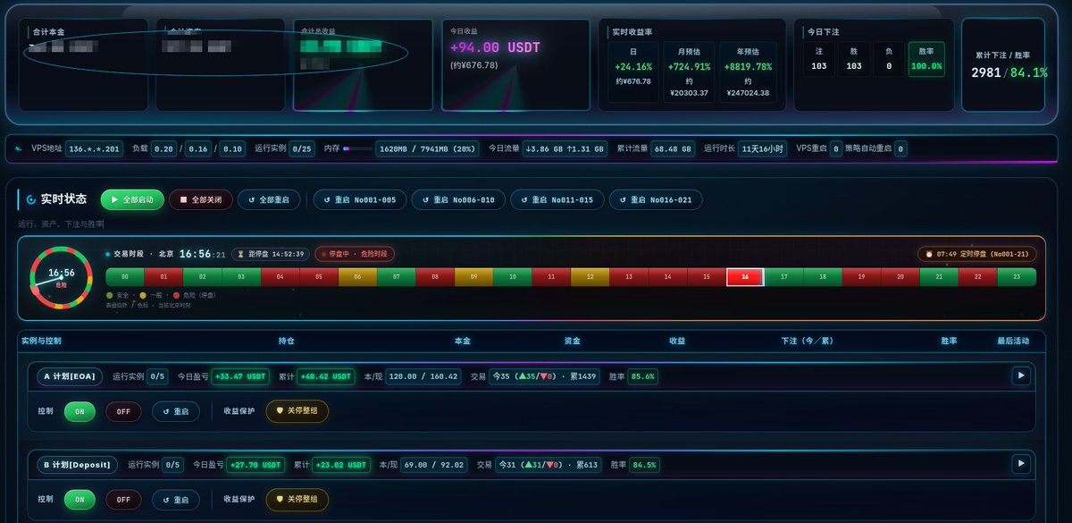
Task: Select the B 计划[Deposit] plan label
Action: 77,465
